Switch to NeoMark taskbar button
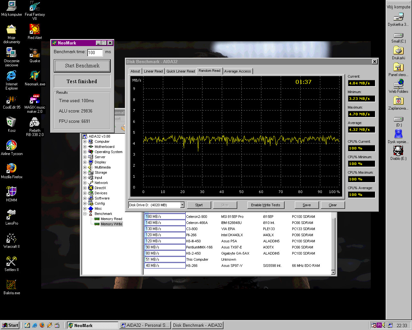 click(x=93, y=325)
